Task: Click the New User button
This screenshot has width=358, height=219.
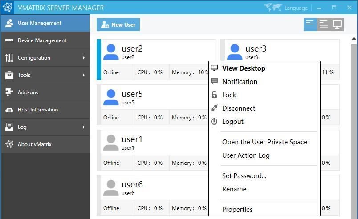Action: point(118,24)
